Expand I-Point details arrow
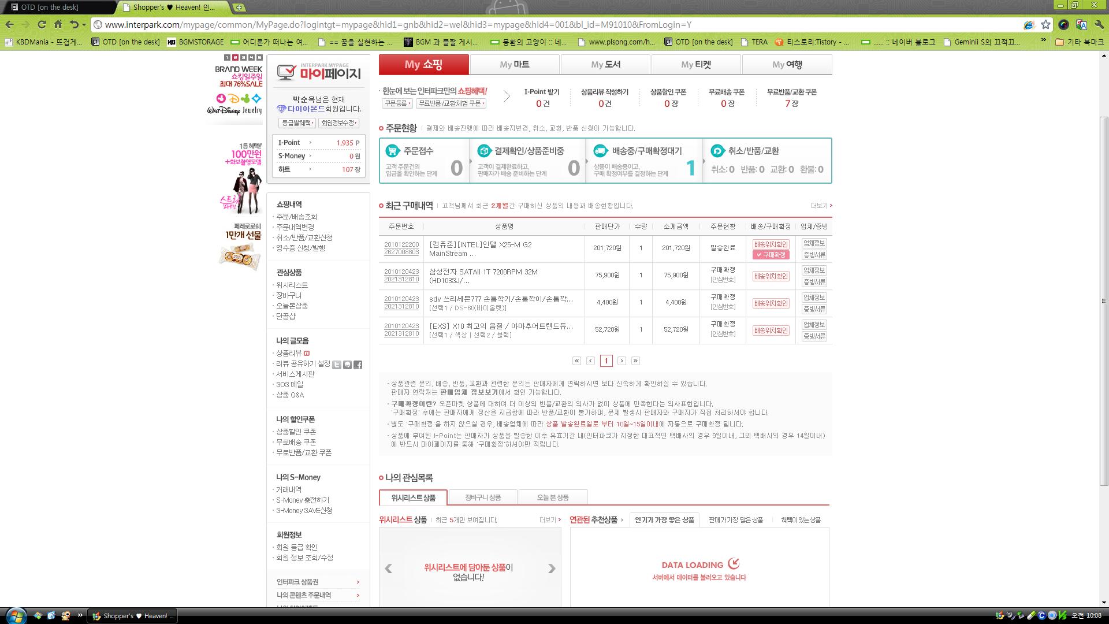Screen dimensions: 1109x624 point(310,142)
